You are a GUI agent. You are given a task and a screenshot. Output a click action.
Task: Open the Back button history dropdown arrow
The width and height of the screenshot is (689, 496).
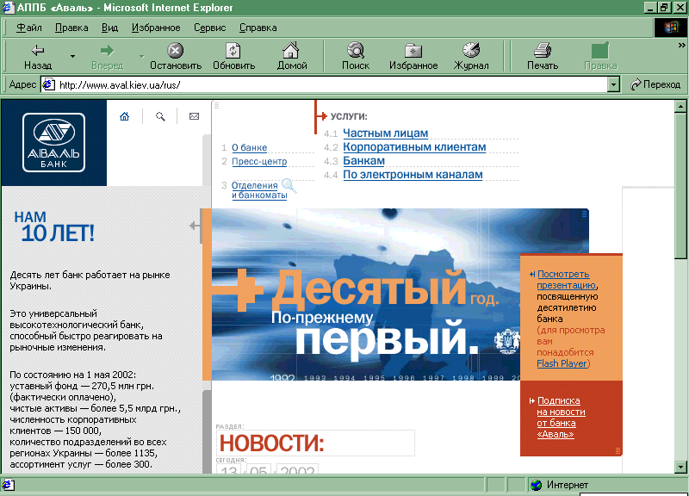72,57
